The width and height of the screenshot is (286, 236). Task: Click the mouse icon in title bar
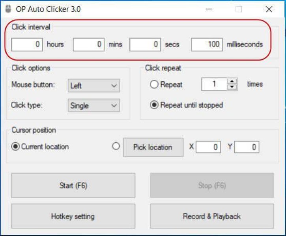(x=8, y=9)
